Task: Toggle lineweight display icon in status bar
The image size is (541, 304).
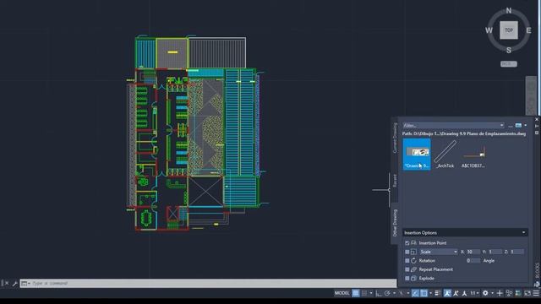Action: 437,293
